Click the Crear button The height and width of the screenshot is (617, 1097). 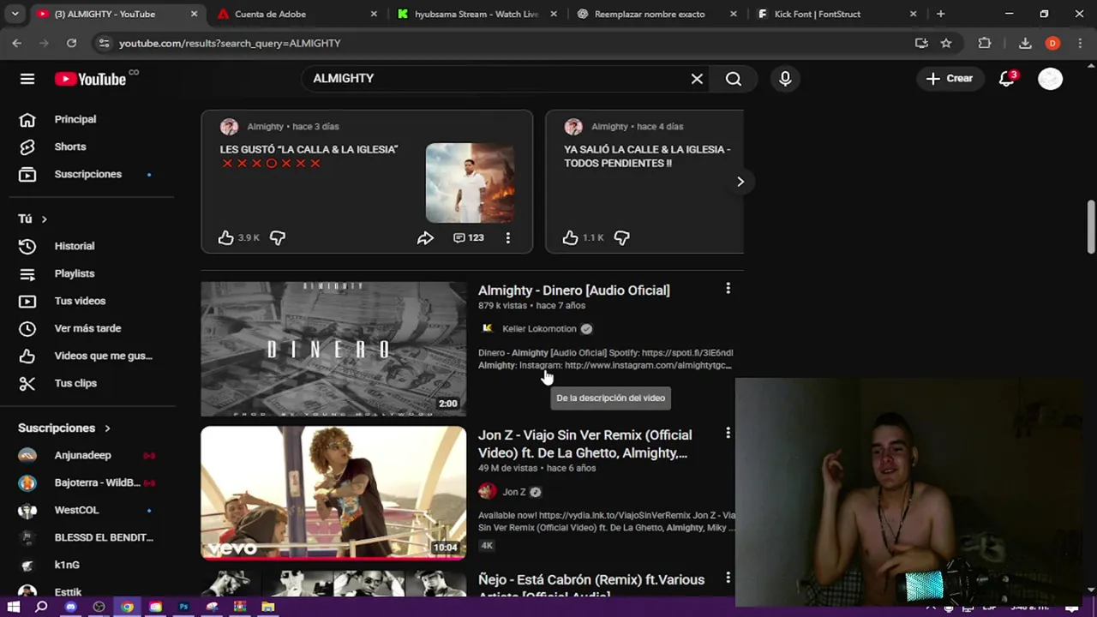(x=950, y=79)
